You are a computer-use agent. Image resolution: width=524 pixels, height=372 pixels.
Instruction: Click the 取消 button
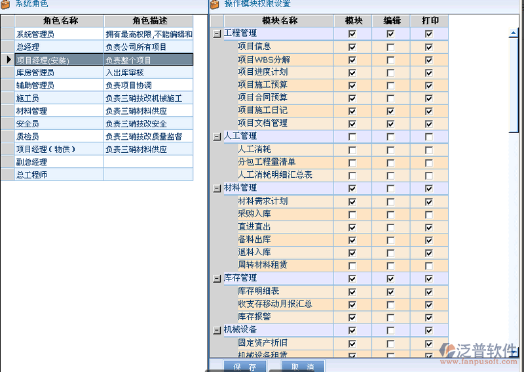303,366
